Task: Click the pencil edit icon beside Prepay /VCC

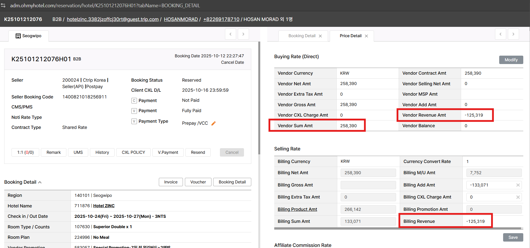Action: 213,123
